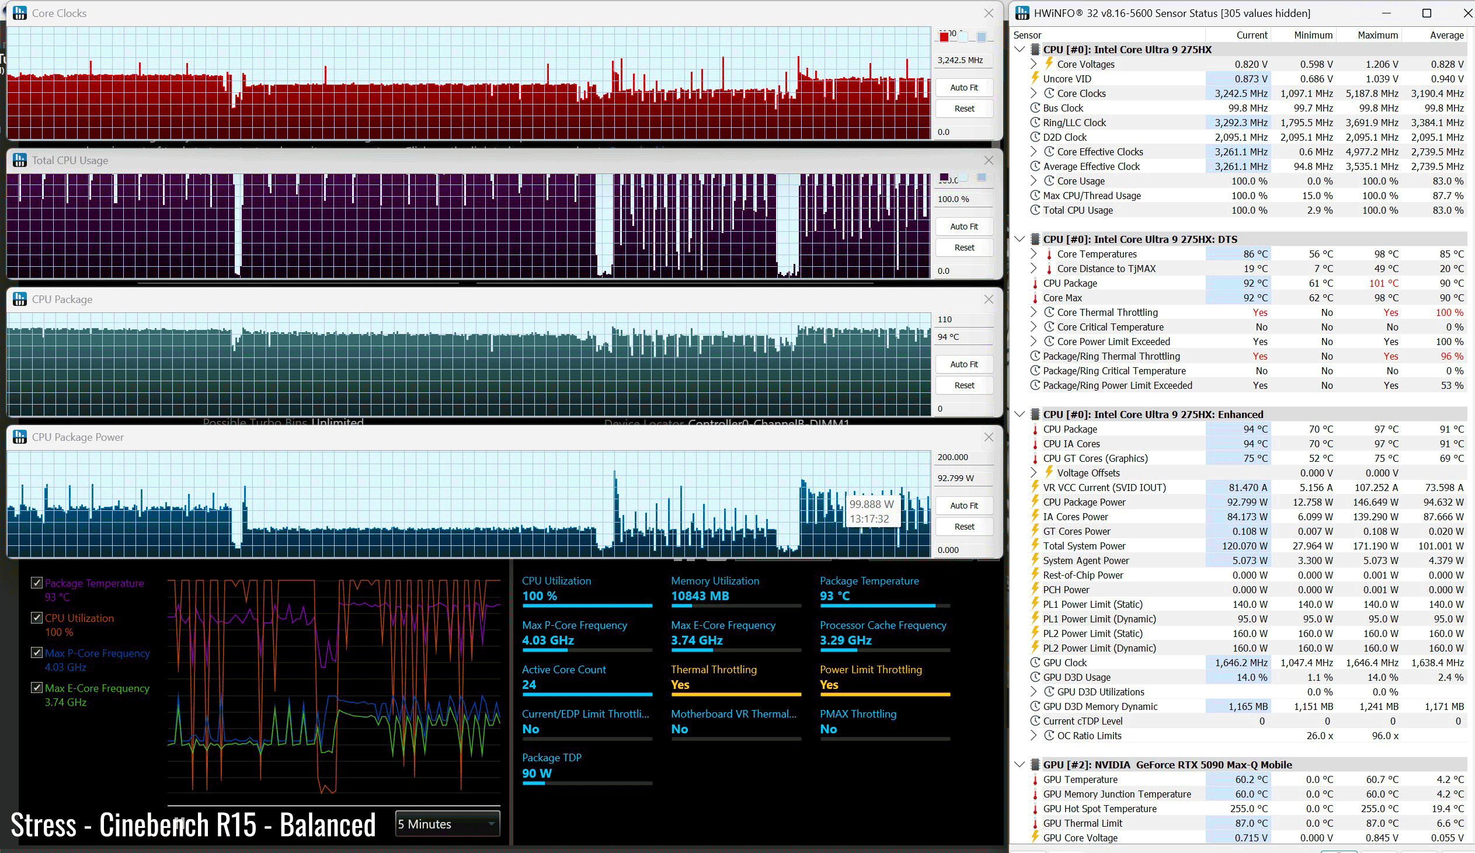Click the HWiNFO Sensor Status title icon
Screen dimensions: 1475x853
(x=1022, y=13)
